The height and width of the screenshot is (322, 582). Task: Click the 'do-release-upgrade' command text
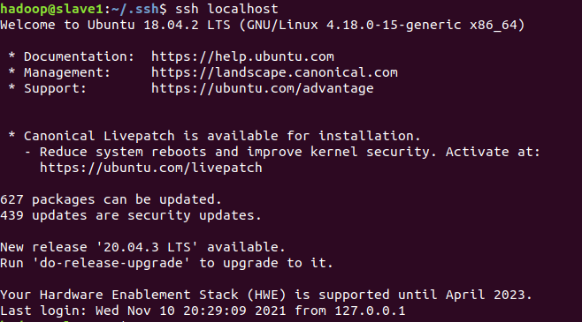pyautogui.click(x=111, y=263)
